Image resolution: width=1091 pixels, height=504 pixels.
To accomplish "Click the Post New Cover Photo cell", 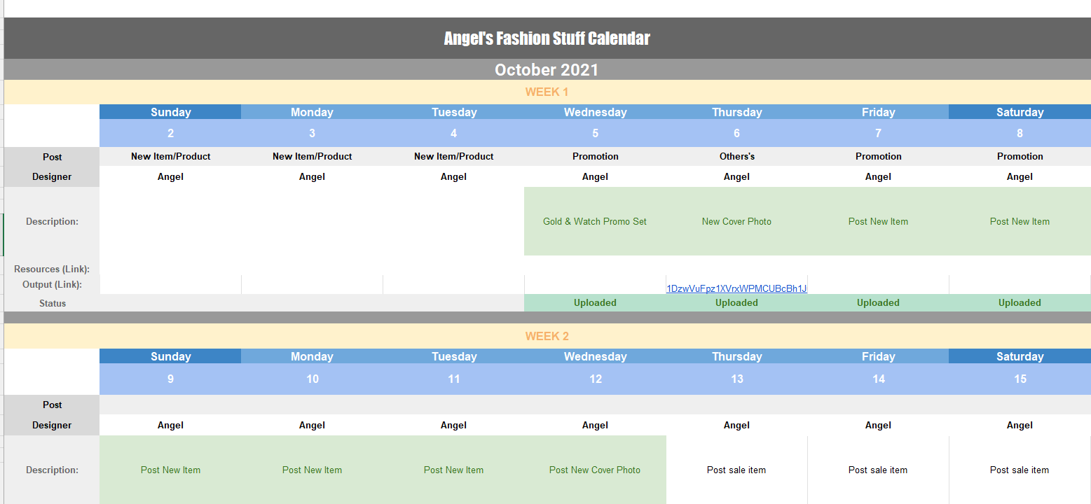I will (x=595, y=470).
